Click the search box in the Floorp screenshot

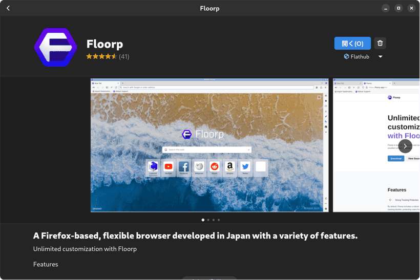coord(207,149)
